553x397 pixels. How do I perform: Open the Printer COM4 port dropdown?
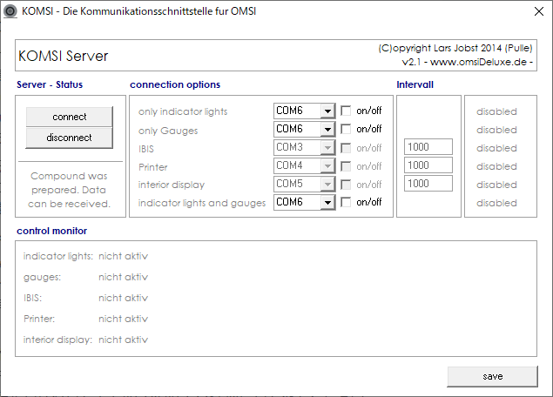[327, 166]
